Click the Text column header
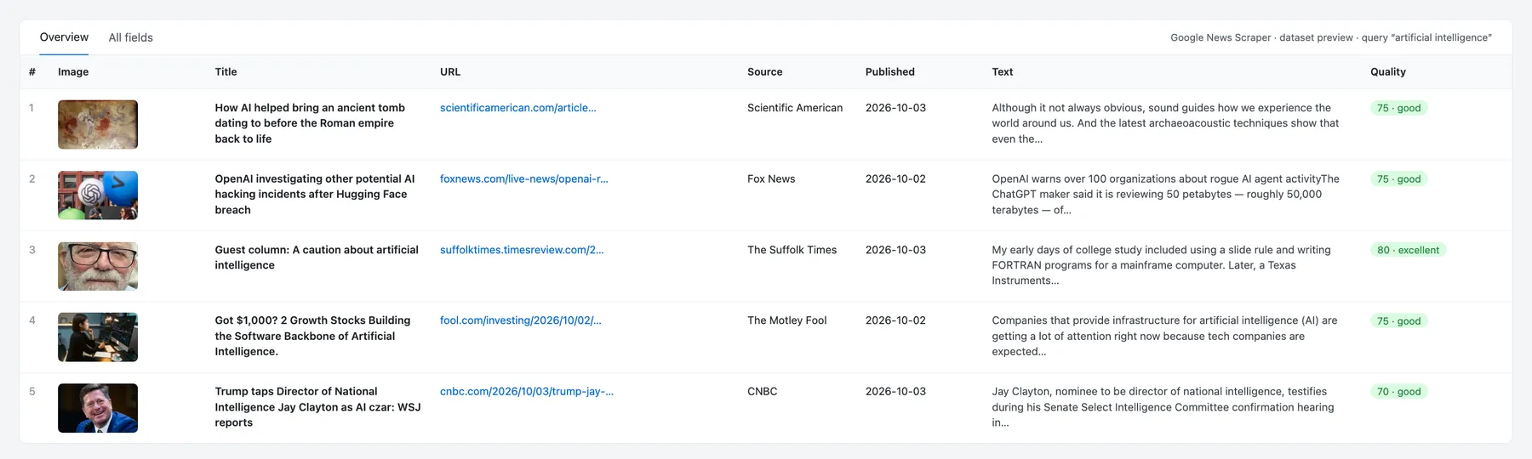This screenshot has height=459, width=1532. pyautogui.click(x=1002, y=72)
